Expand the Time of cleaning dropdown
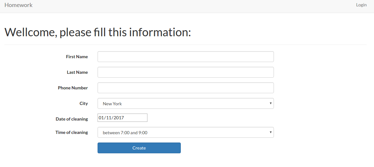Viewport: 374px width, 167px height. [x=185, y=132]
